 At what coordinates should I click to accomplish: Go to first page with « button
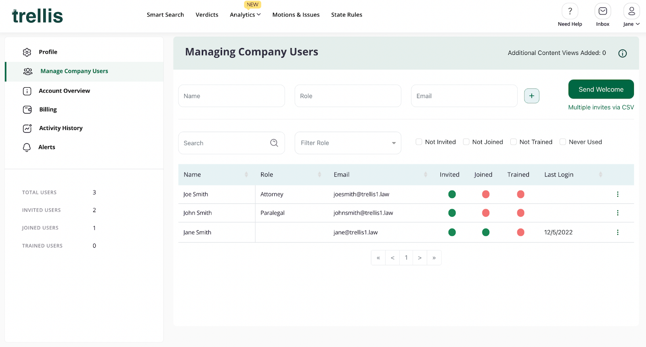click(378, 258)
